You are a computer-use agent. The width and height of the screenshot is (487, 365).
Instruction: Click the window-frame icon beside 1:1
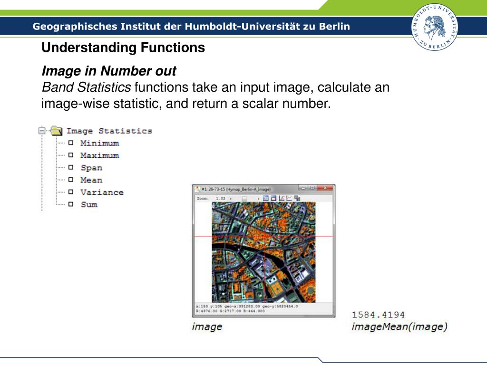point(274,198)
